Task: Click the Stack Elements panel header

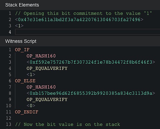Action: coord(80,5)
